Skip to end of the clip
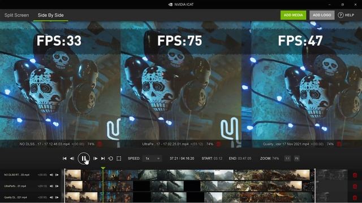362x203 pixels. click(x=103, y=158)
